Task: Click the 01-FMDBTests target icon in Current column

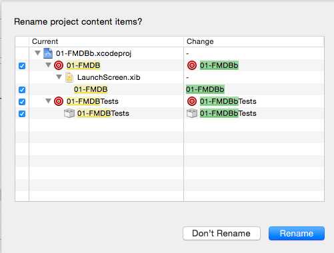Action: (x=59, y=101)
